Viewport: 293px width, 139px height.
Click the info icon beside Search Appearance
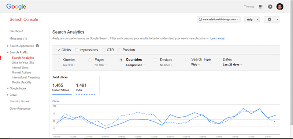click(37, 45)
